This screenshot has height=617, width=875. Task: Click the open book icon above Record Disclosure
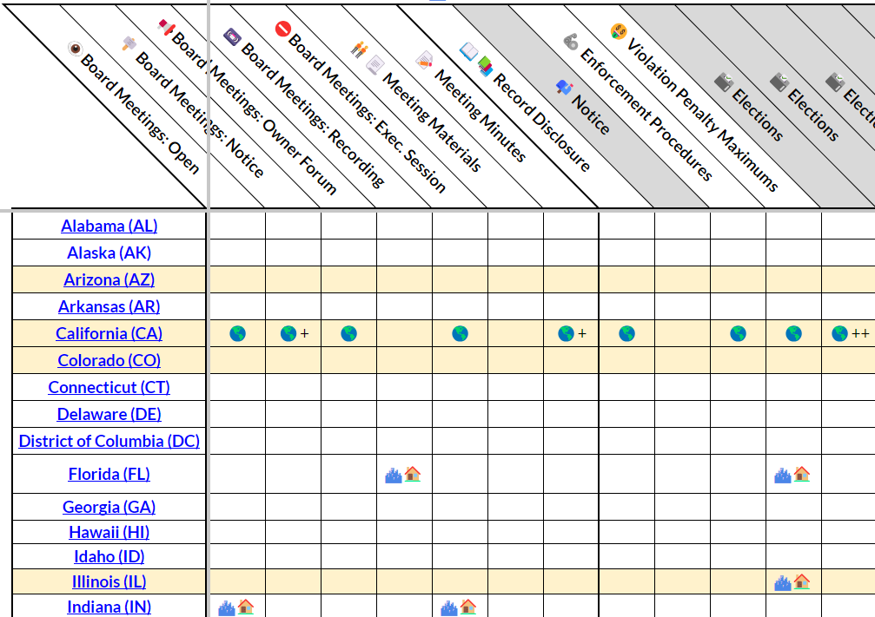pos(468,51)
